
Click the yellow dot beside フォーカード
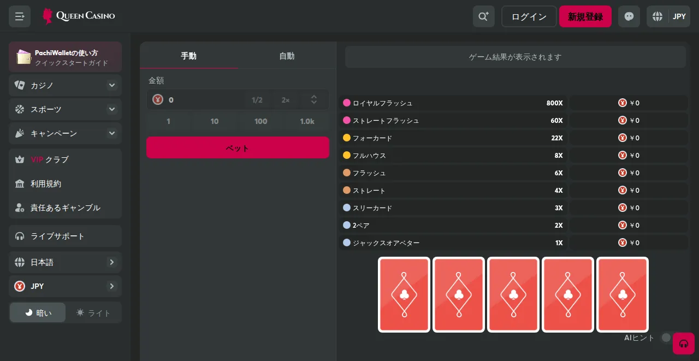[x=346, y=138]
